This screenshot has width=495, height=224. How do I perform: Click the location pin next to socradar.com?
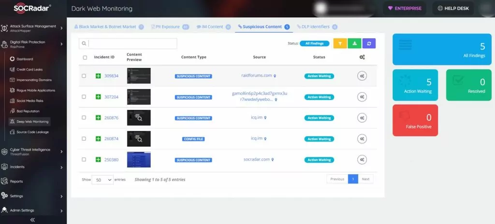[x=273, y=160]
